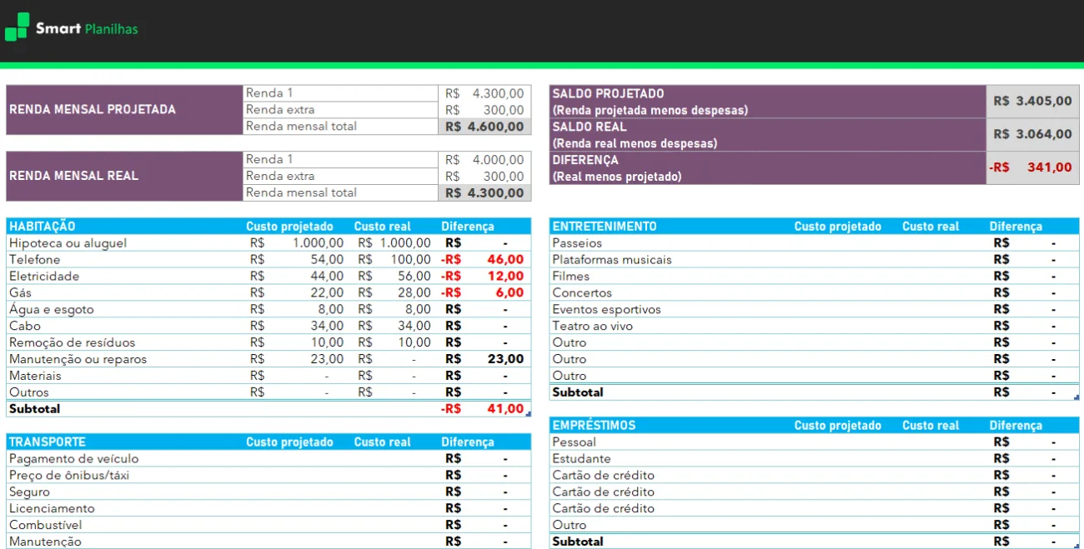This screenshot has height=549, width=1084.
Task: Click the Saldo Projetado value cell
Action: click(x=1032, y=101)
